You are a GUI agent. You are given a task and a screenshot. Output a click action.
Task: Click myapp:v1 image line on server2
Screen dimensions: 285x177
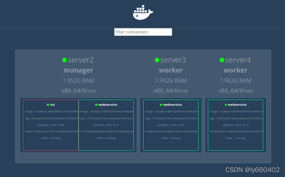(107, 112)
